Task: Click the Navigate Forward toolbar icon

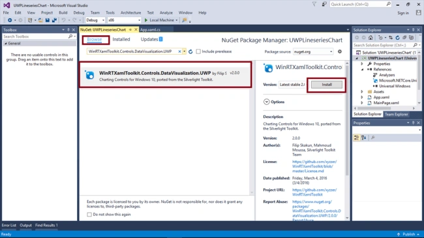Action: point(20,20)
